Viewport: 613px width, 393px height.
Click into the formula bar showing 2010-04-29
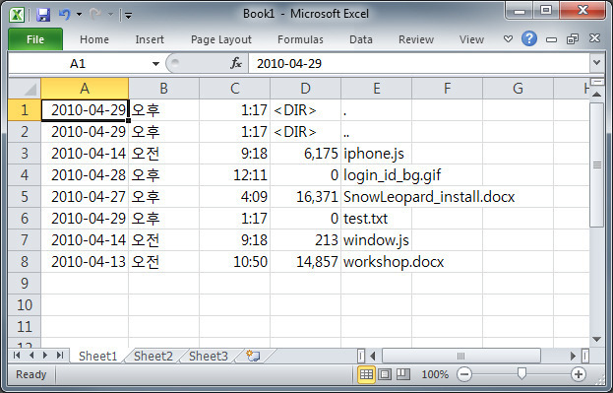[x=419, y=63]
